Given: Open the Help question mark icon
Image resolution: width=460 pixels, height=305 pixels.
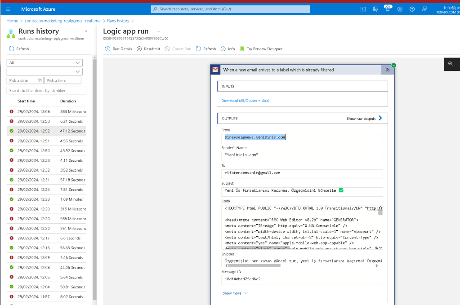Looking at the screenshot, I should (x=412, y=9).
